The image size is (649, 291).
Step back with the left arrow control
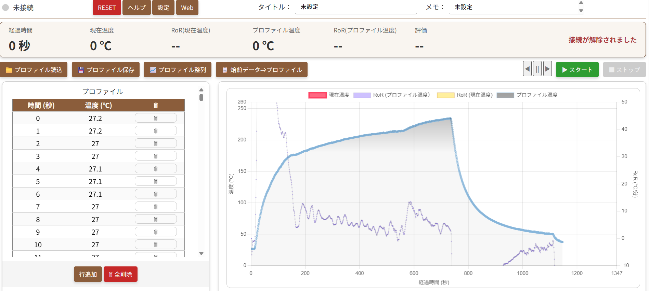point(527,69)
